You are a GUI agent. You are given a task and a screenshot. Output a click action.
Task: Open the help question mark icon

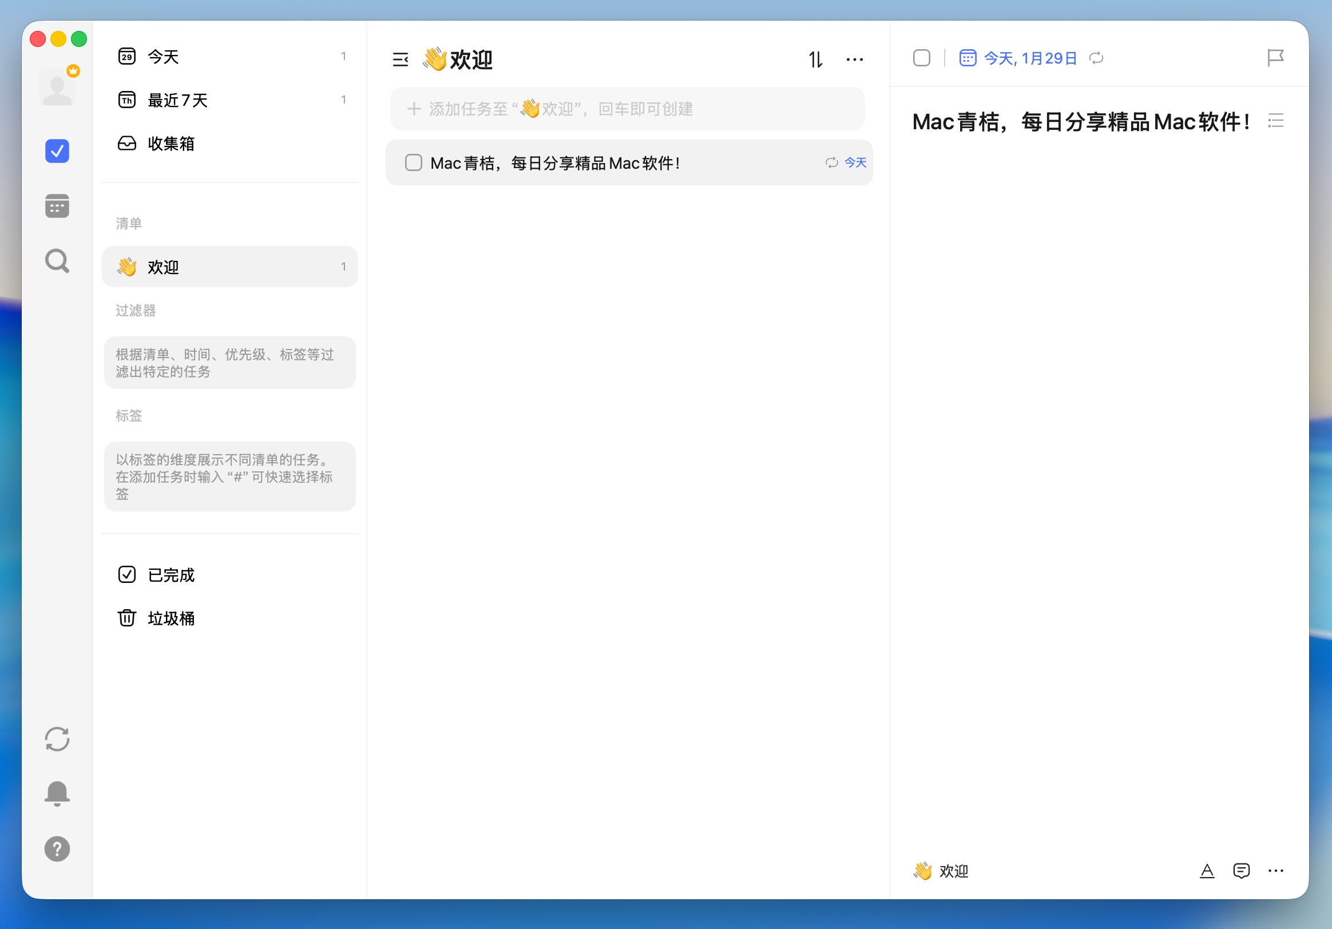click(57, 849)
